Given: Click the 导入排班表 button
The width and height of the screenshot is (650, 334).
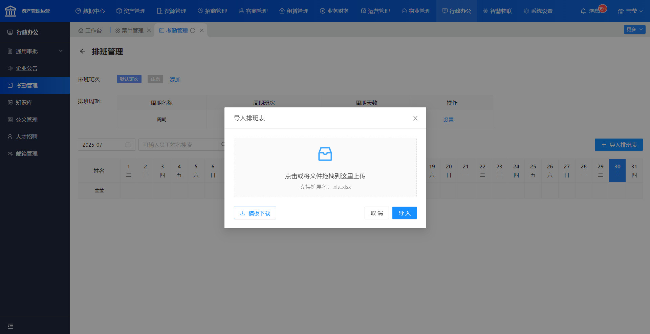Looking at the screenshot, I should coord(619,145).
